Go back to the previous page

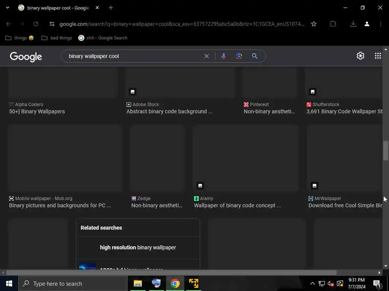click(x=8, y=24)
